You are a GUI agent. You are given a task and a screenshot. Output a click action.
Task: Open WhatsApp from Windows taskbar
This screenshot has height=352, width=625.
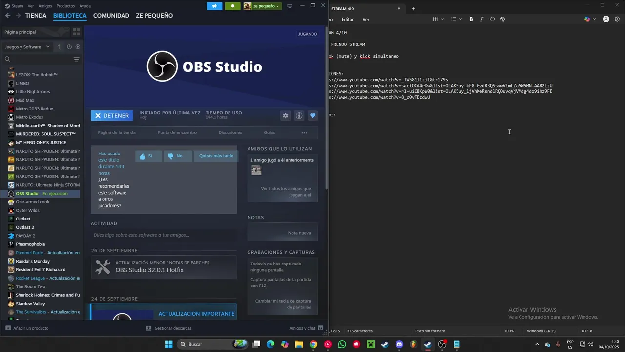coord(342,344)
